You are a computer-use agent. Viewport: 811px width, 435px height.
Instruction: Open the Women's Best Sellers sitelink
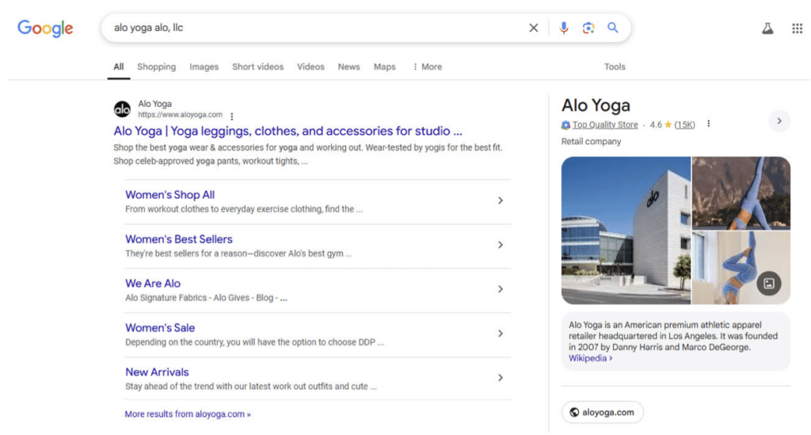[178, 239]
